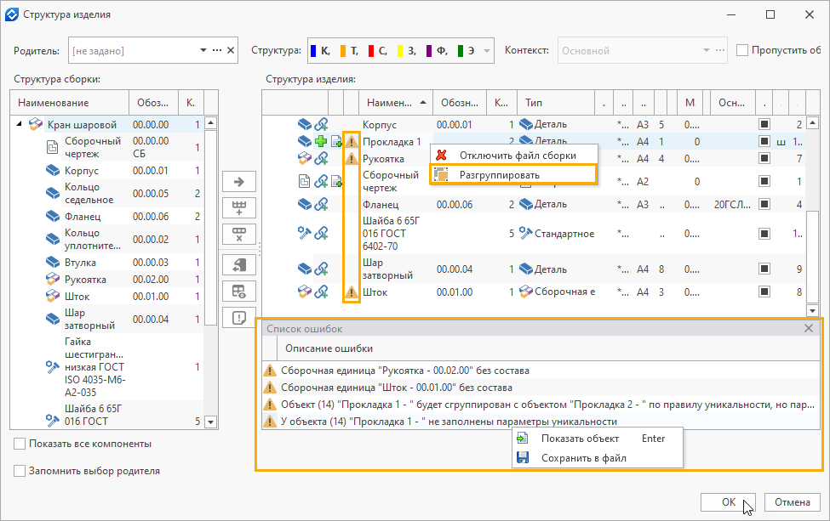This screenshot has width=830, height=521.
Task: Click the Отмена button
Action: tap(792, 501)
